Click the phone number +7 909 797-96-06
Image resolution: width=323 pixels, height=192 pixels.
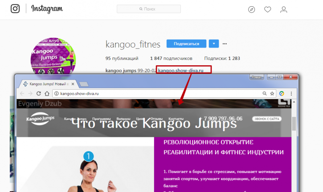[x=221, y=119]
